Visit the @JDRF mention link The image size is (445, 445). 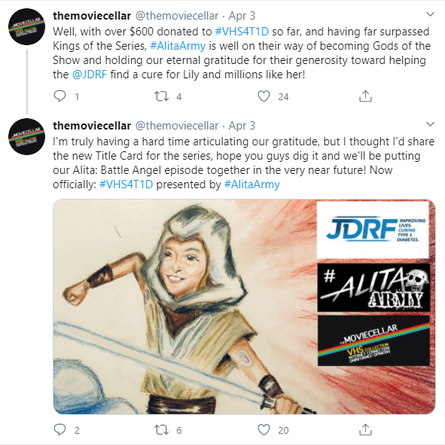[x=90, y=75]
